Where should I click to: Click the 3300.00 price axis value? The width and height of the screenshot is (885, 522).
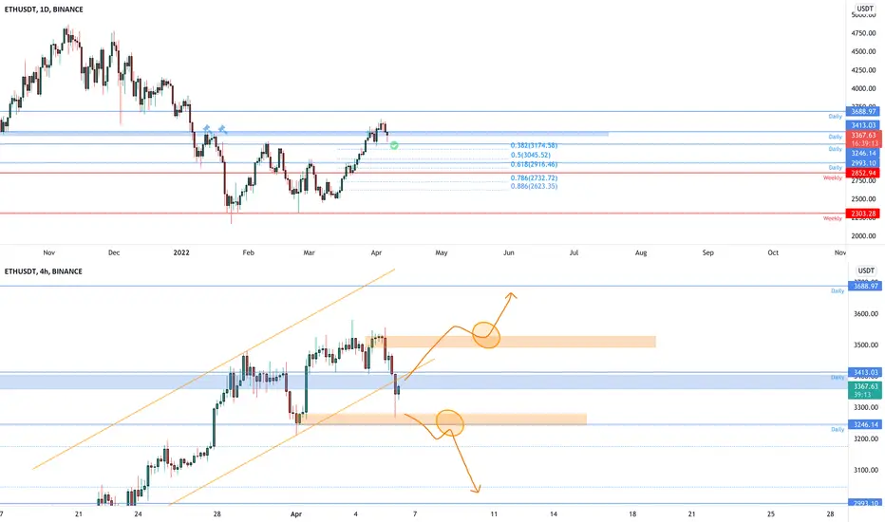[866, 407]
